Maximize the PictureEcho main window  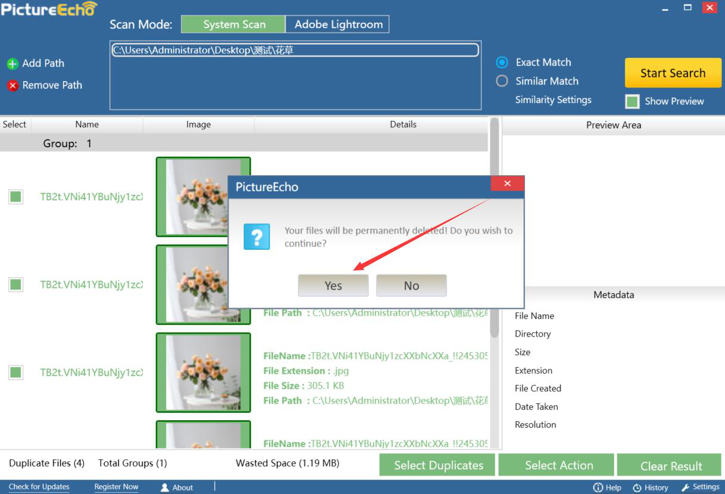tap(687, 8)
